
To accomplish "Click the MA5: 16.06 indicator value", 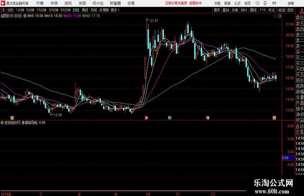I will pos(35,16).
